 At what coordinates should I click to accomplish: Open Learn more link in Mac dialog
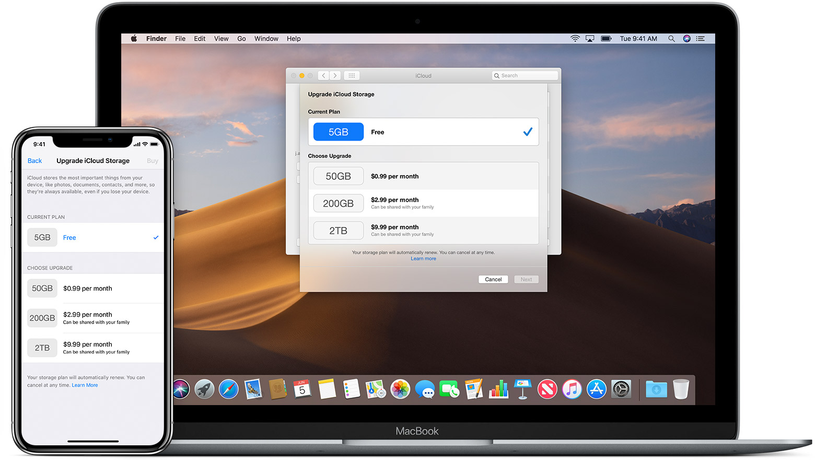pos(423,259)
